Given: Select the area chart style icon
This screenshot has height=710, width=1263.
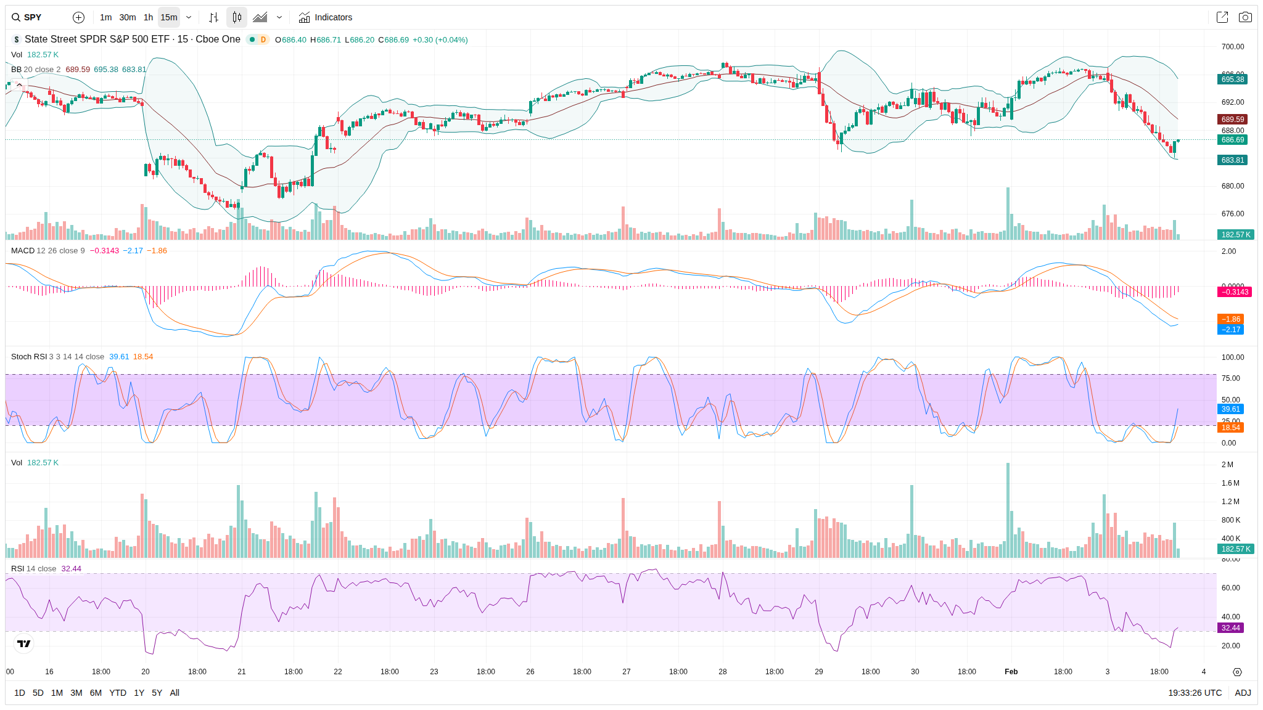Looking at the screenshot, I should [260, 17].
